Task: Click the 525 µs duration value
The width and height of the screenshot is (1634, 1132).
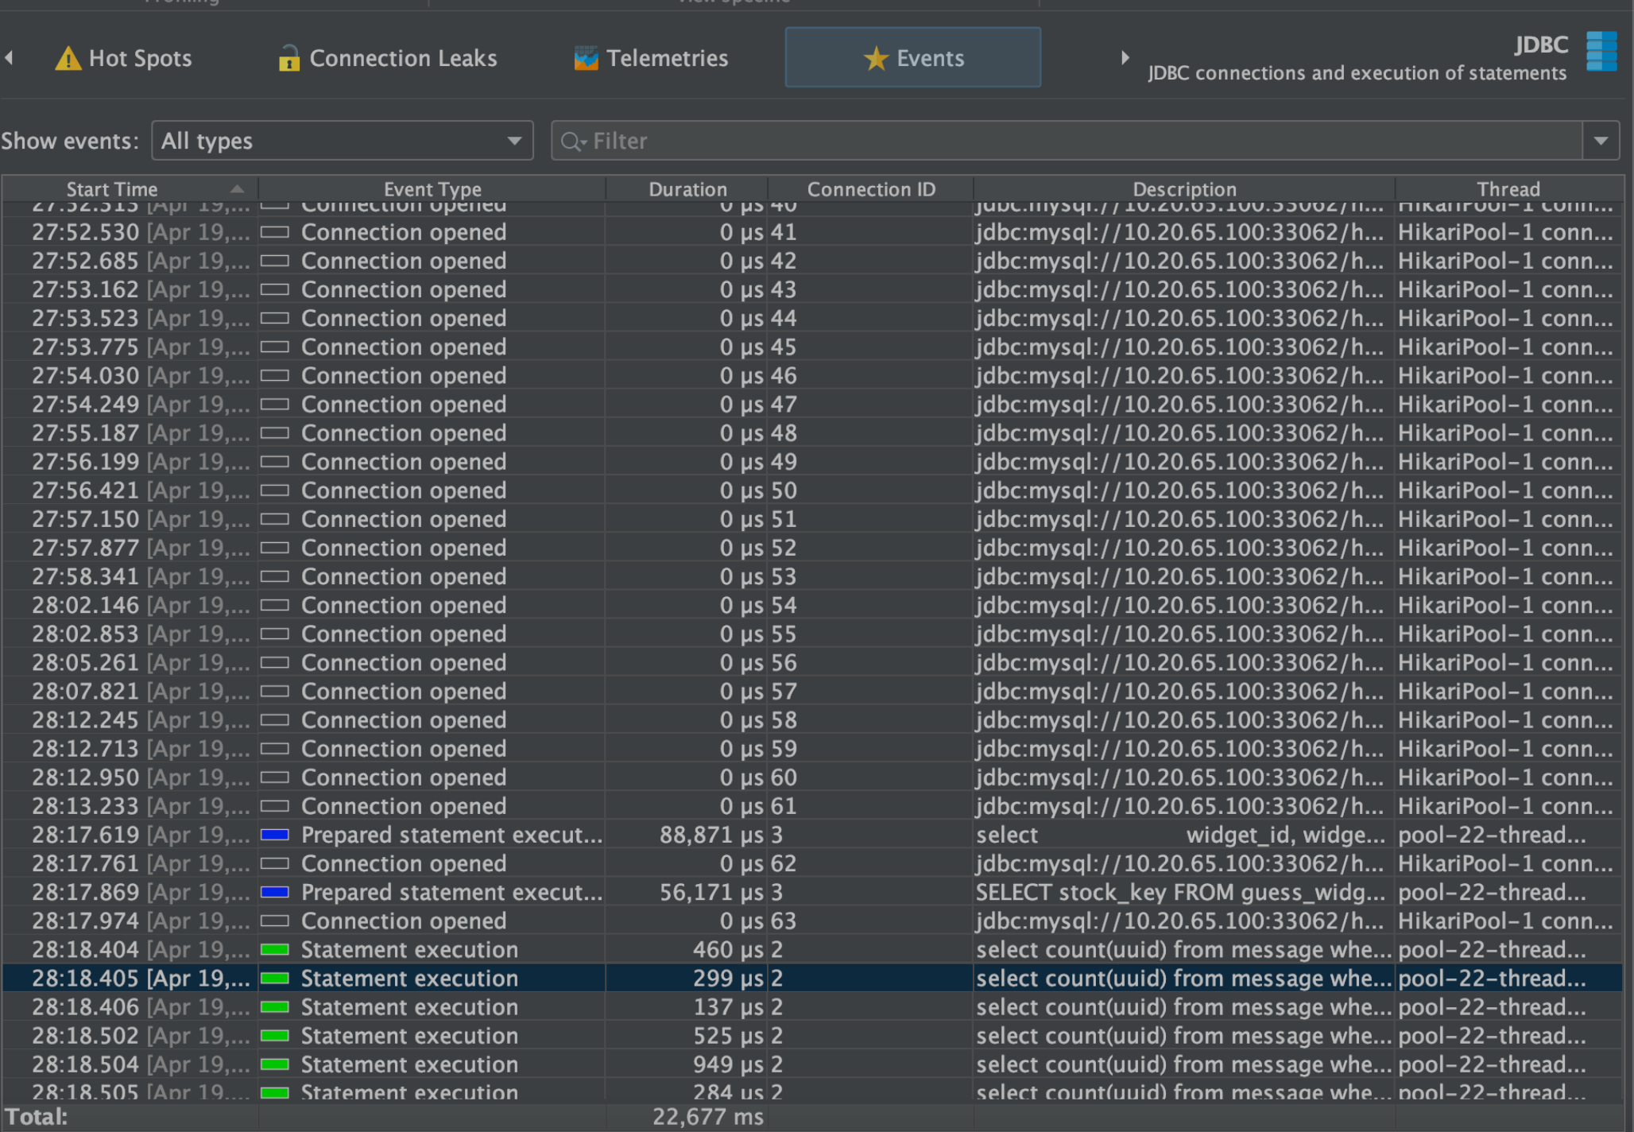Action: [728, 1035]
